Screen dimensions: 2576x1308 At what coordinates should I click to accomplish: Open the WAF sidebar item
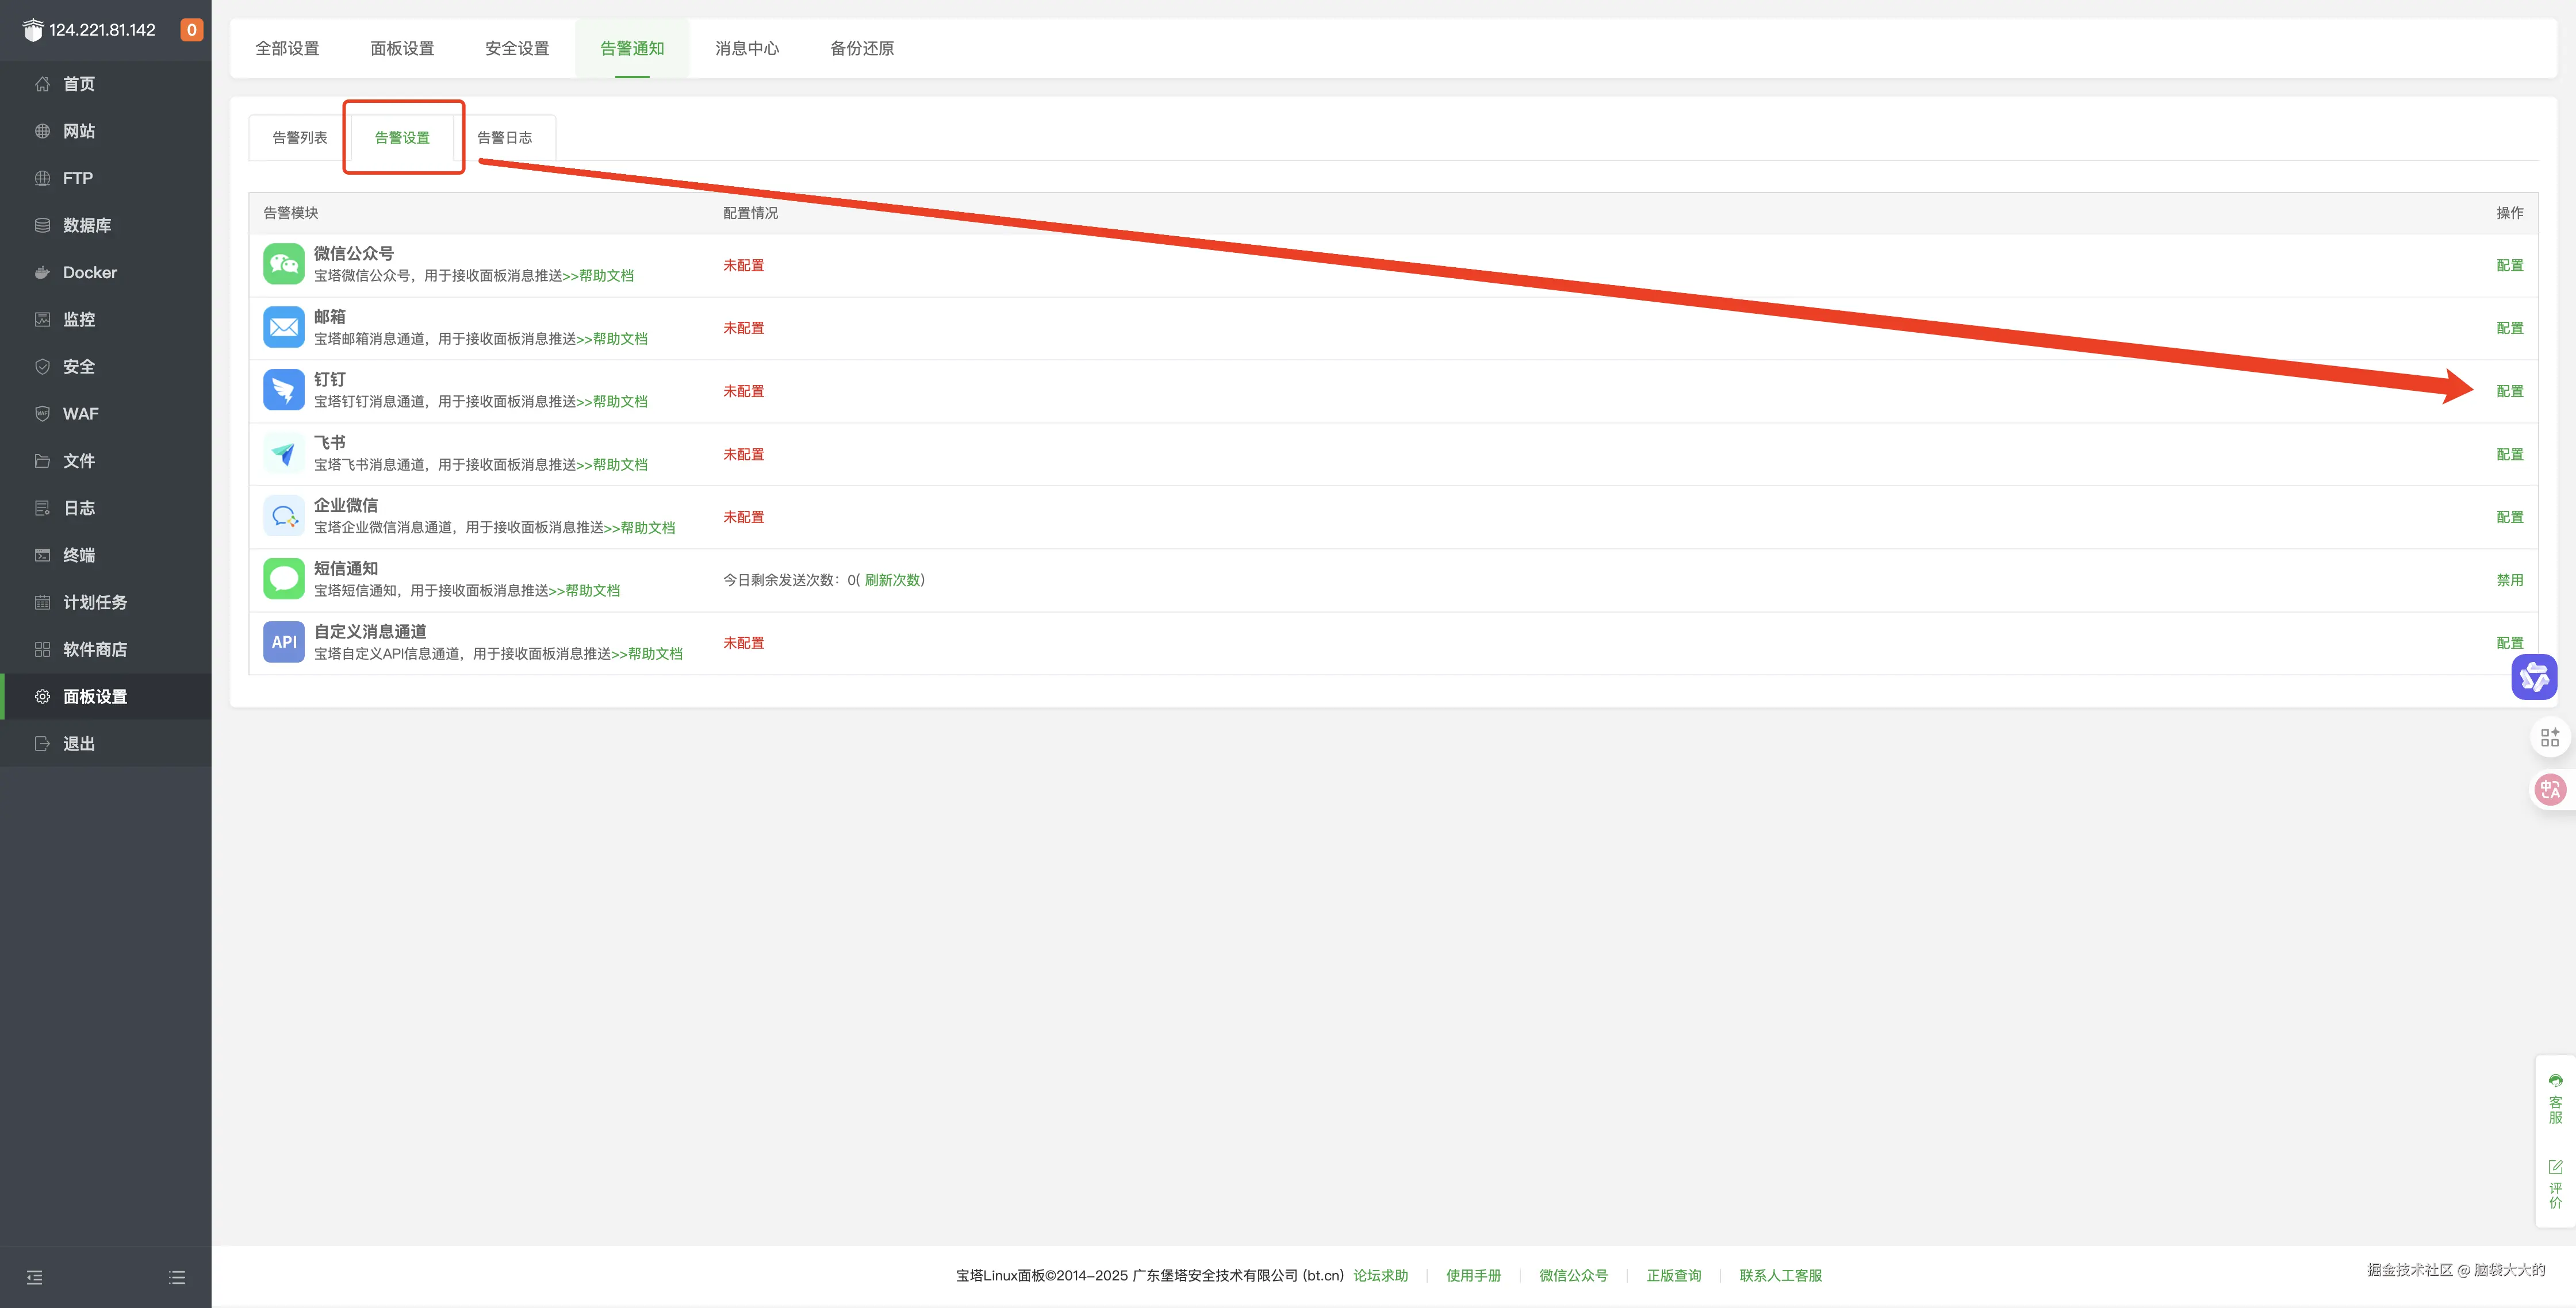coord(80,414)
